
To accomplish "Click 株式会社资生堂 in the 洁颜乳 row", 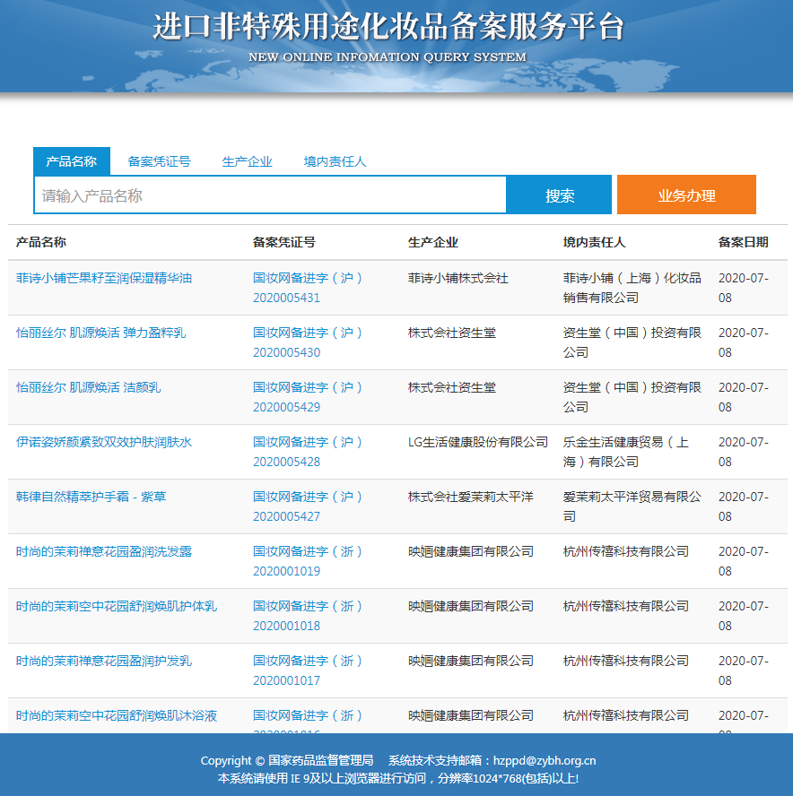I will pyautogui.click(x=452, y=388).
